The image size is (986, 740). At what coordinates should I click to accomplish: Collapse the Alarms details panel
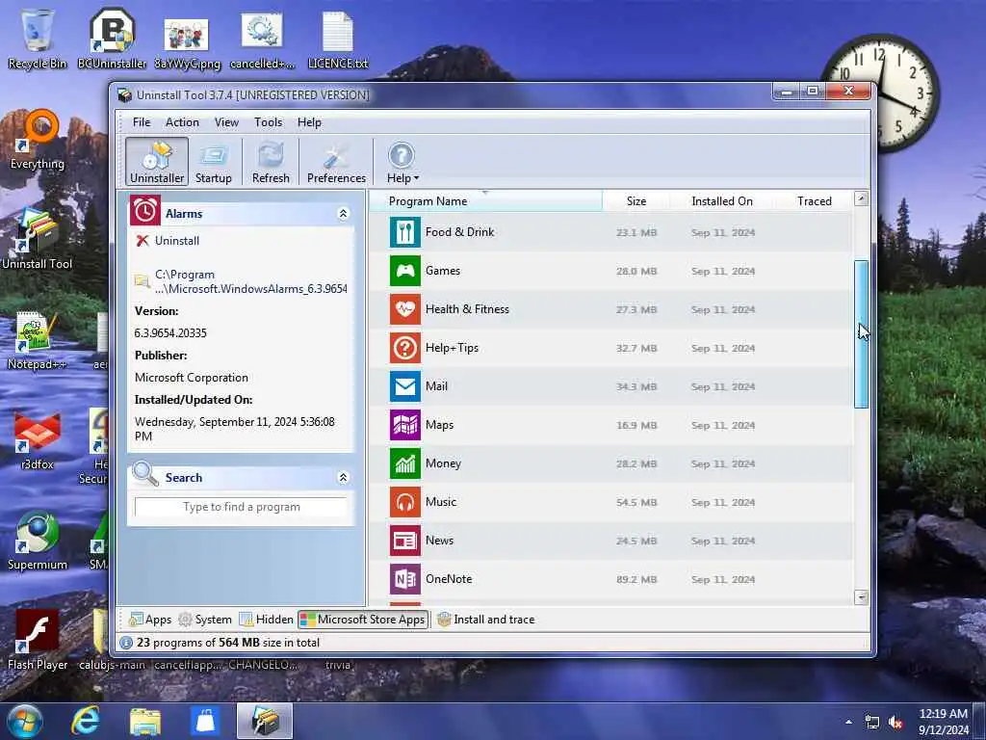click(344, 213)
